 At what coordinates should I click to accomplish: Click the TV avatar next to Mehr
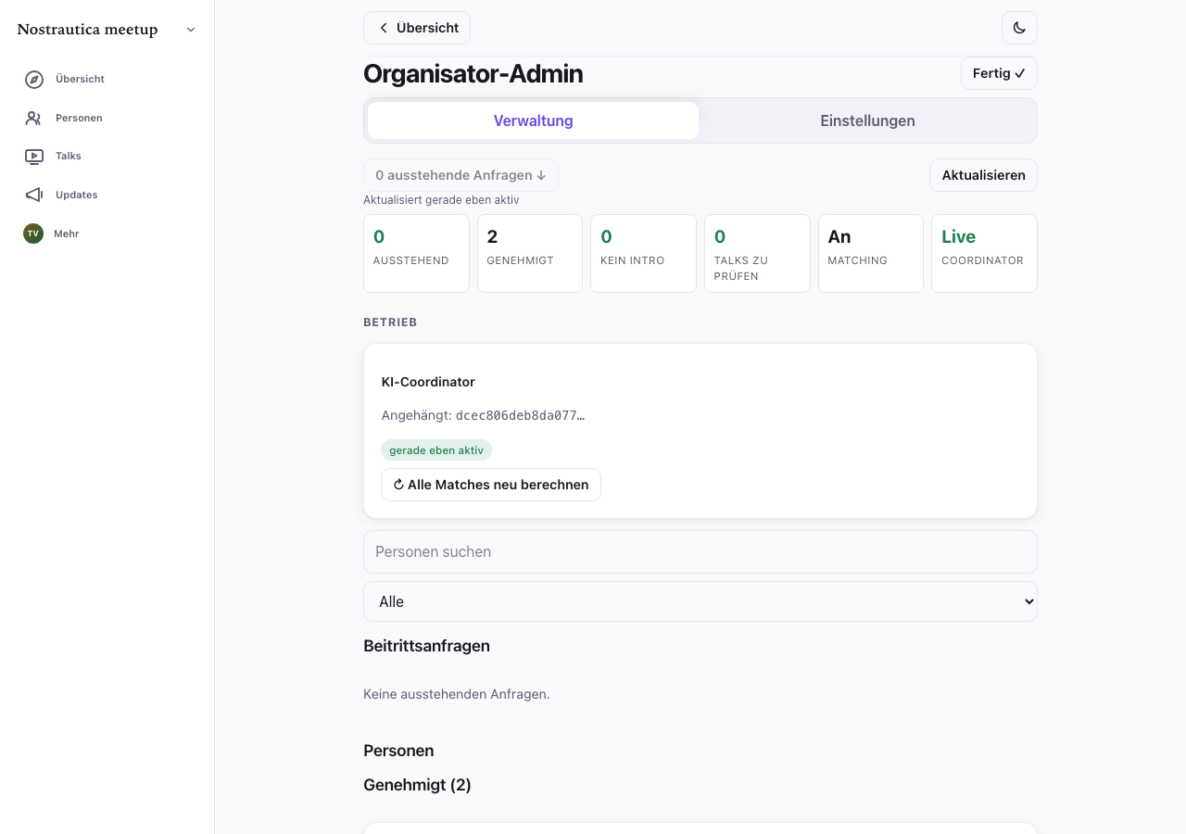pos(33,234)
